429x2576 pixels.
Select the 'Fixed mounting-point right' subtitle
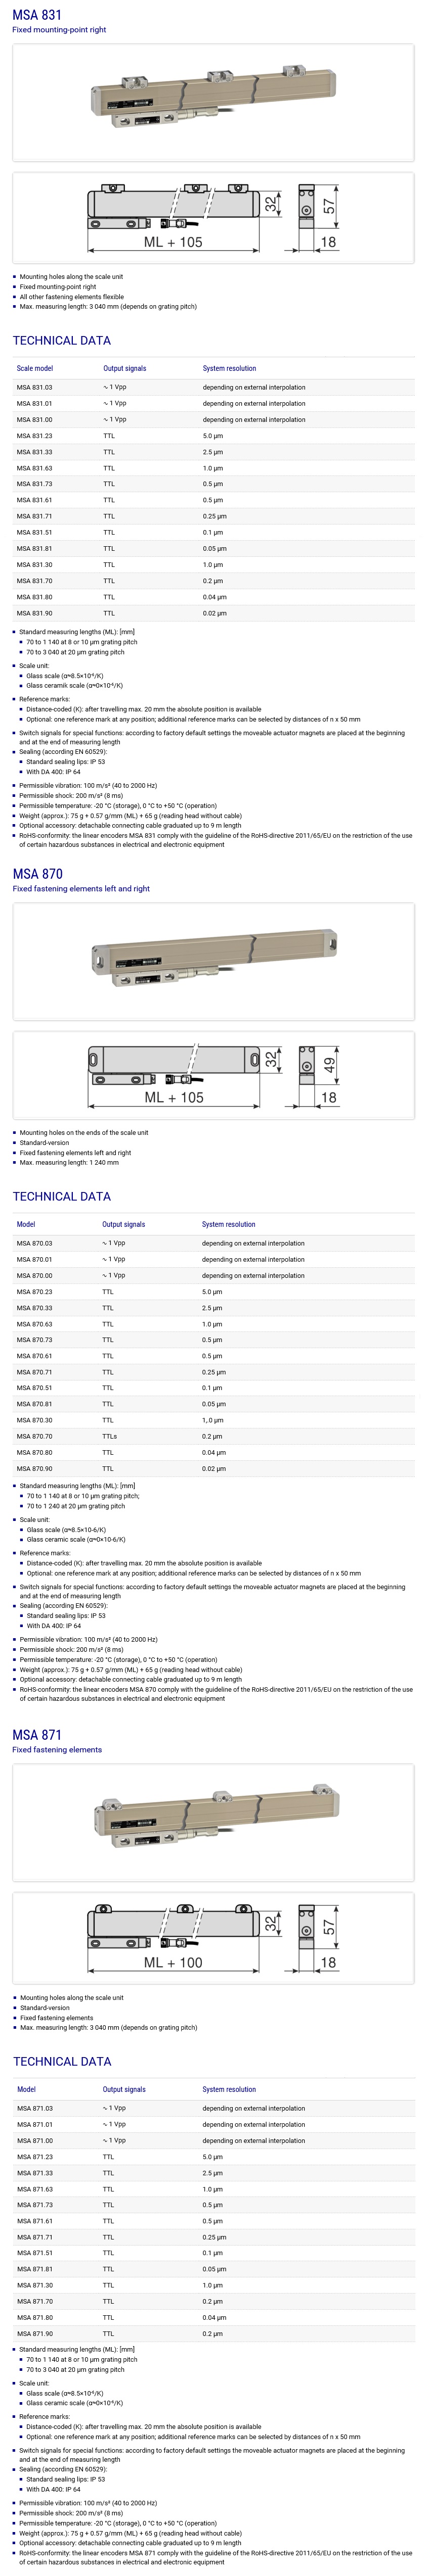(x=59, y=30)
